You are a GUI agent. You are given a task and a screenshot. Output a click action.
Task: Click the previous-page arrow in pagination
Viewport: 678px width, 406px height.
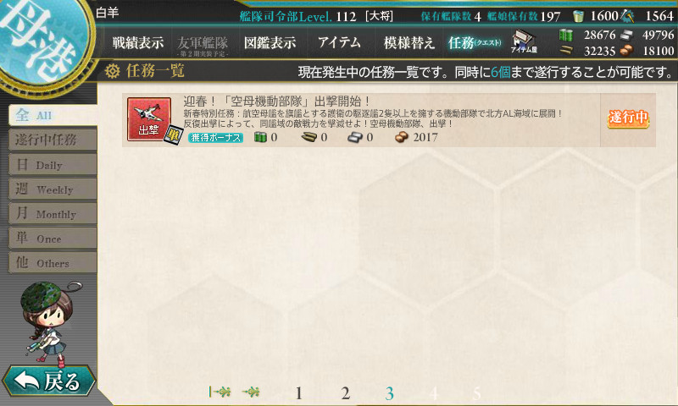coord(251,392)
